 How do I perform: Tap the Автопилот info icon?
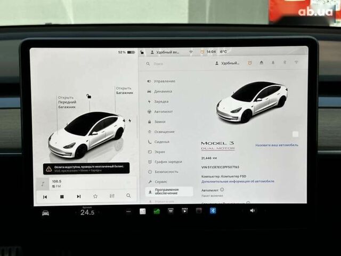click(222, 190)
